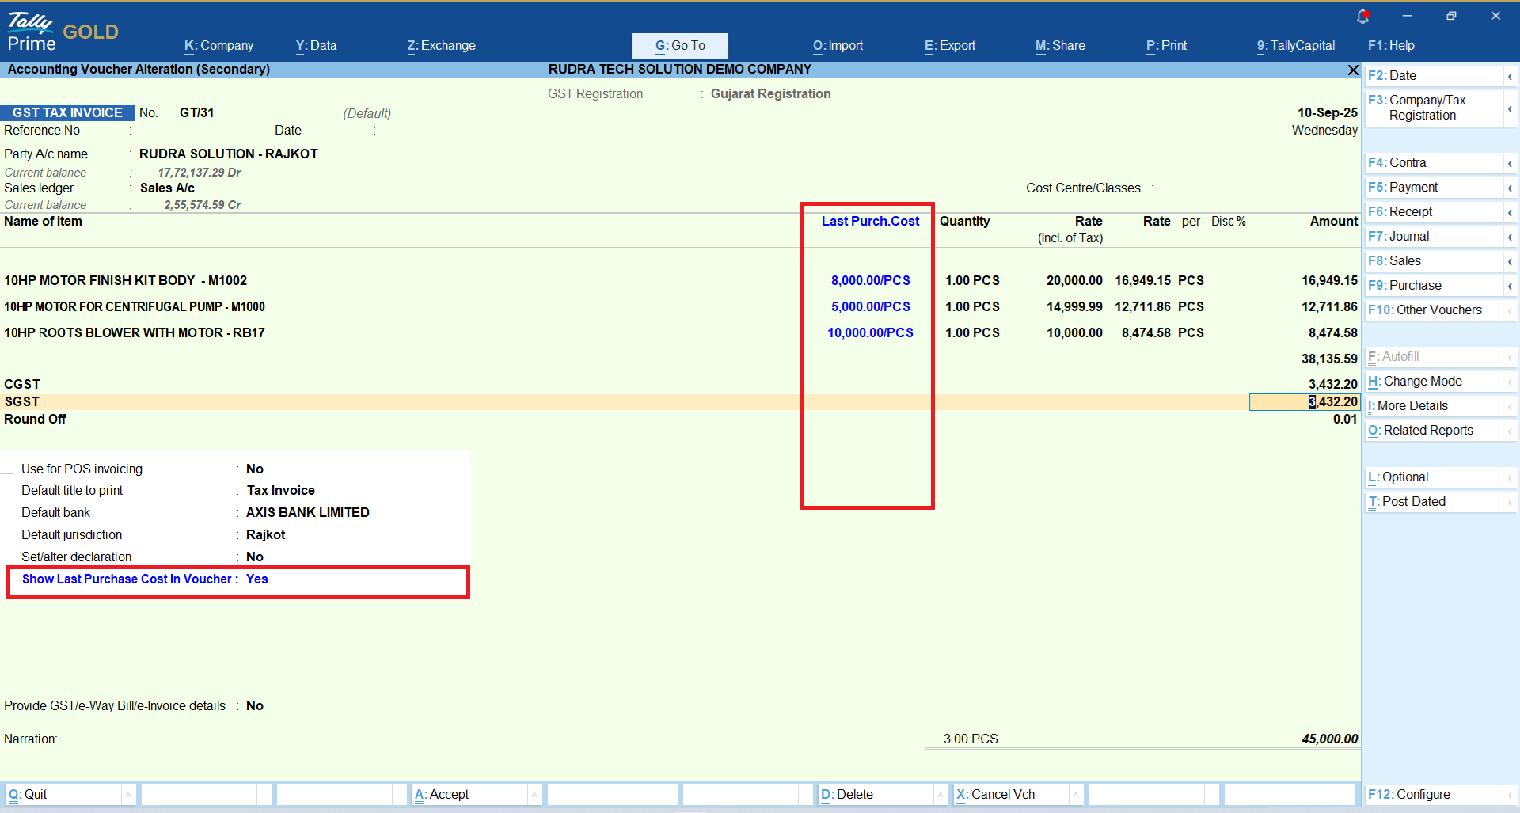1520x813 pixels.
Task: Expand the arrow beside F8: Sales
Action: point(1510,261)
